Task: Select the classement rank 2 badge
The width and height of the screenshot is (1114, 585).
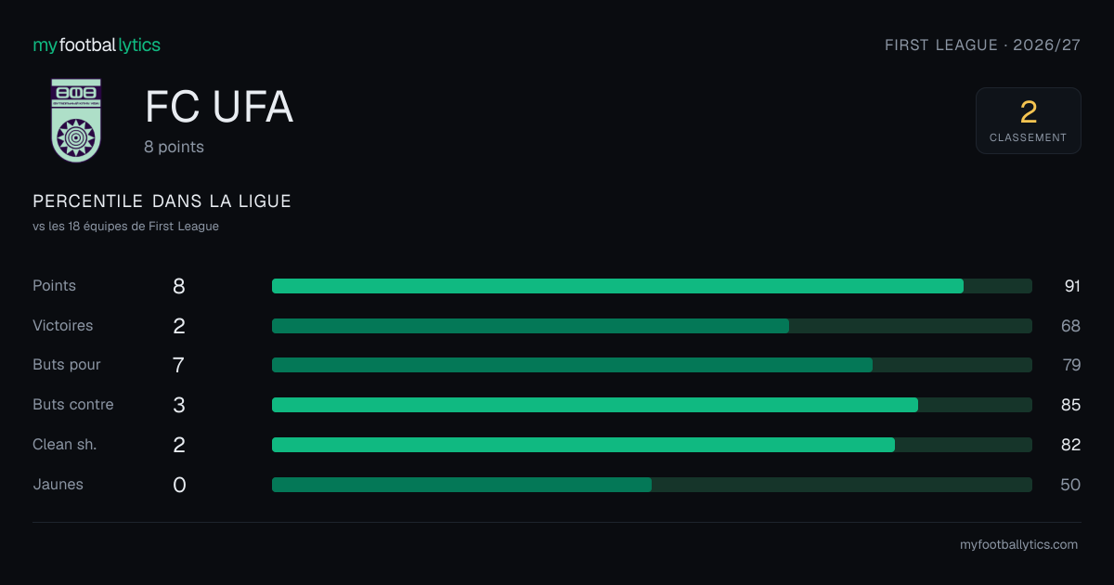Action: (1028, 121)
